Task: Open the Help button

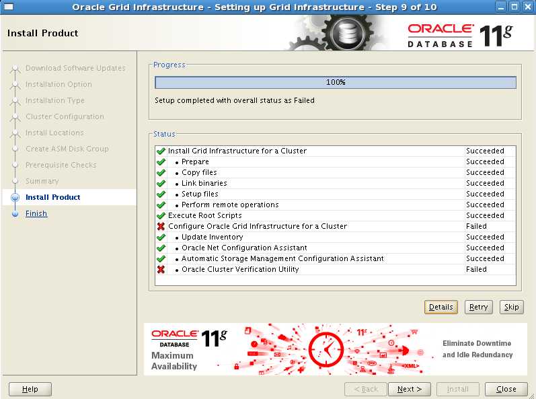Action: point(30,389)
